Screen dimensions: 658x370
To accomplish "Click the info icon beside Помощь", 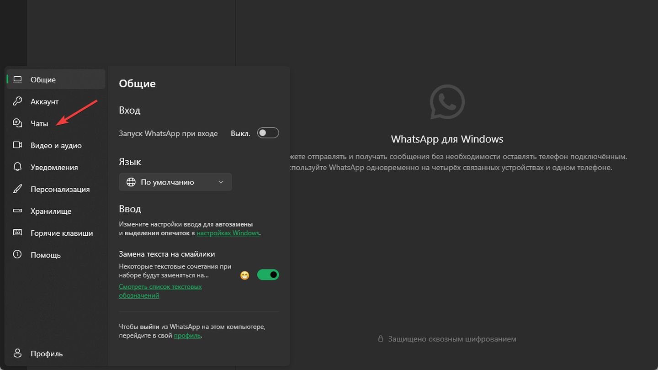I will click(17, 255).
